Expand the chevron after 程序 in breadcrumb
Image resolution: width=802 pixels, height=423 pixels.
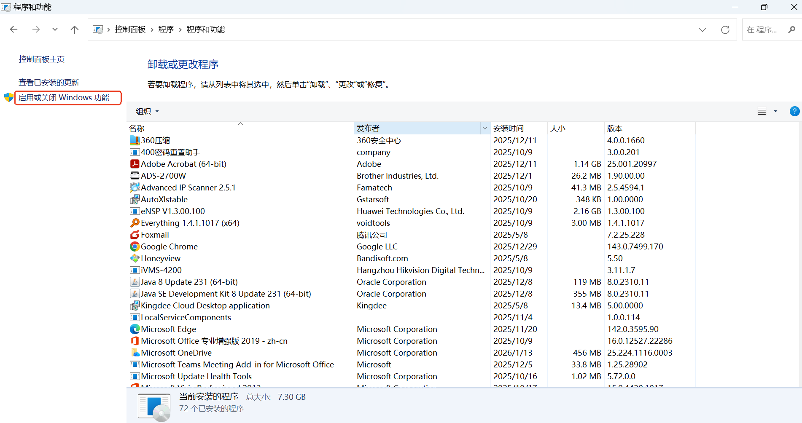(180, 29)
